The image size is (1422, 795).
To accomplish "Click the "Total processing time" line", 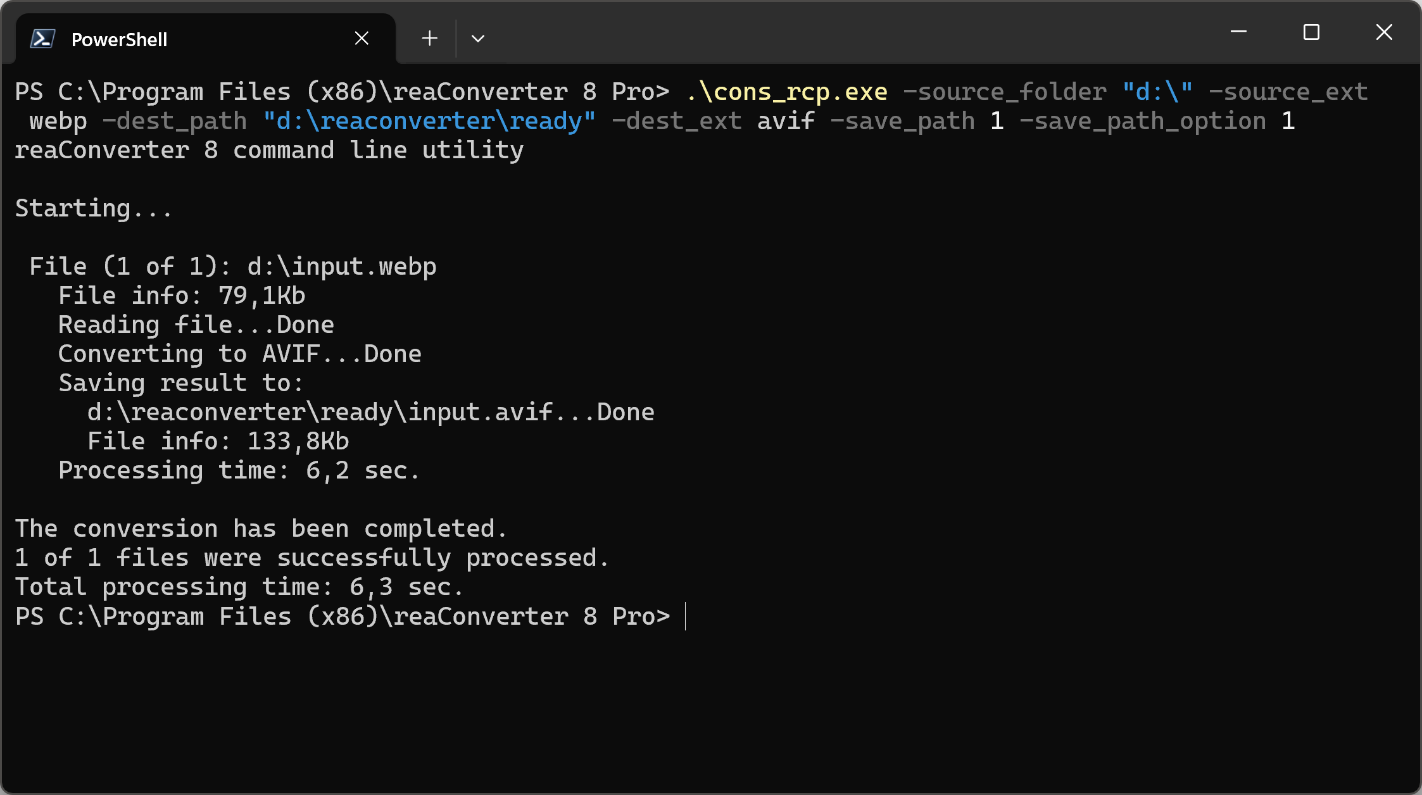I will [239, 587].
